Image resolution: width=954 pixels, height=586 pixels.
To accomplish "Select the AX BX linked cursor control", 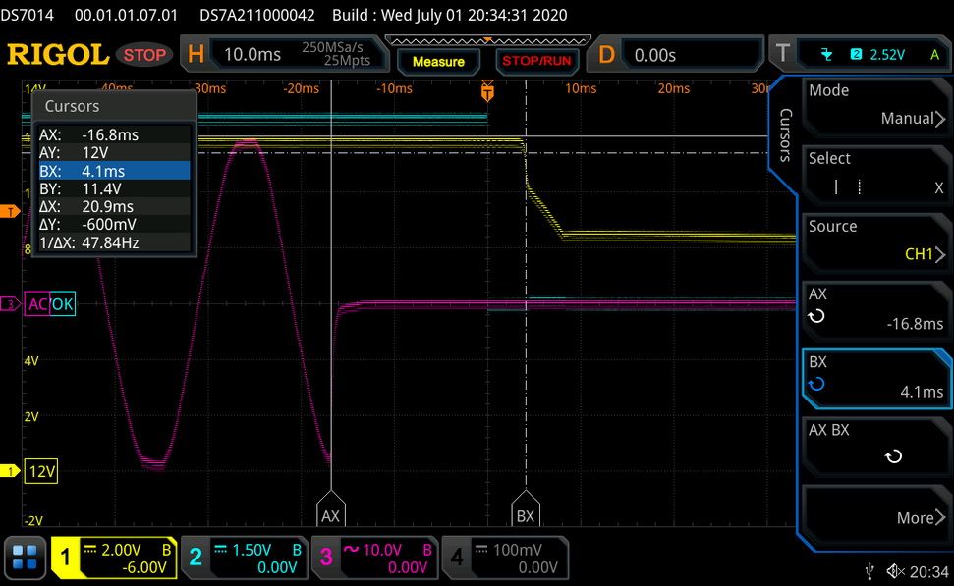I will [x=876, y=445].
